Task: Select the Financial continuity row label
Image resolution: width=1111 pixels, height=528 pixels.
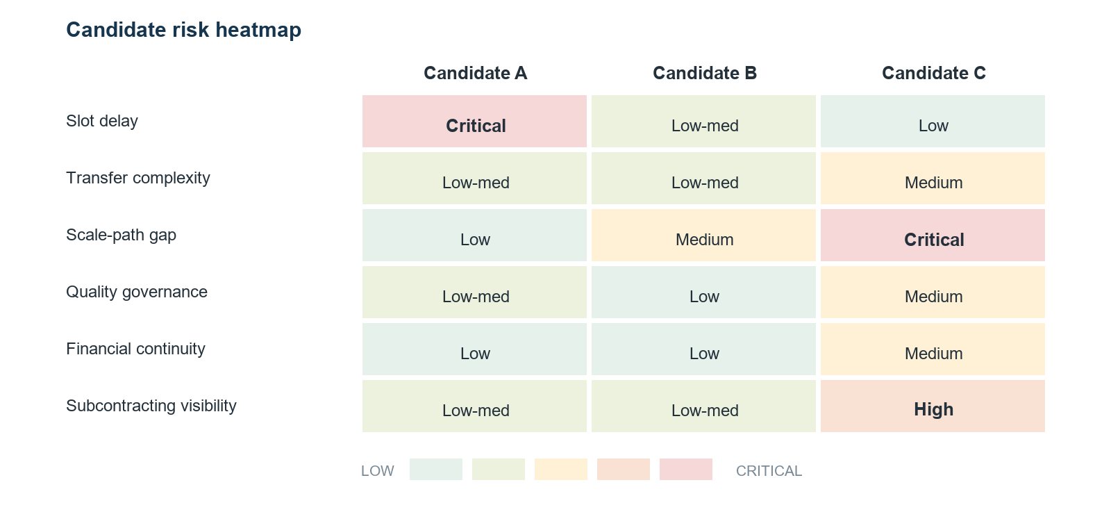Action: click(135, 349)
